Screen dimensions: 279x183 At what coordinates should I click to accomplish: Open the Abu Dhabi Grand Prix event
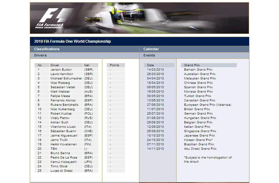[200, 149]
